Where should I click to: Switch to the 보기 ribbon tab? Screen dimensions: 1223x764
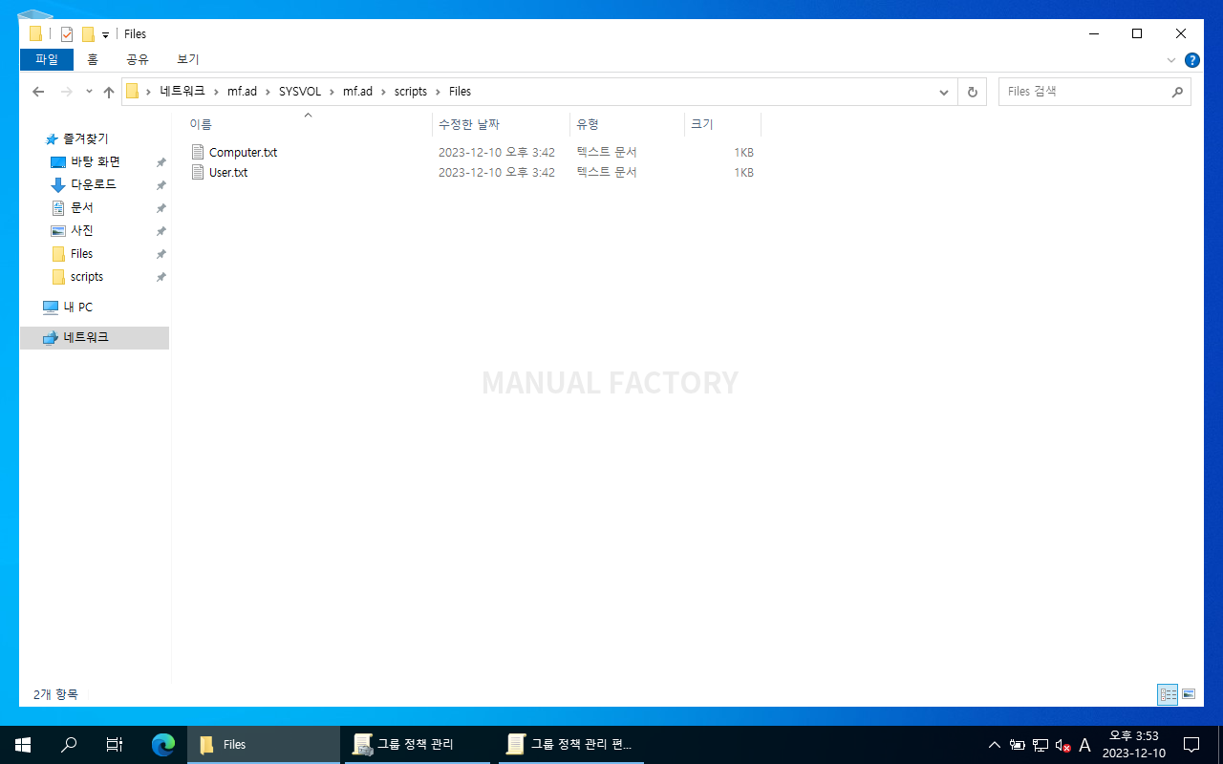pos(188,59)
